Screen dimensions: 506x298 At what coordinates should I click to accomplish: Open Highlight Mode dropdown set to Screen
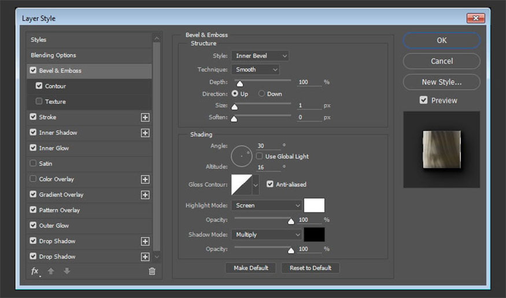click(266, 205)
